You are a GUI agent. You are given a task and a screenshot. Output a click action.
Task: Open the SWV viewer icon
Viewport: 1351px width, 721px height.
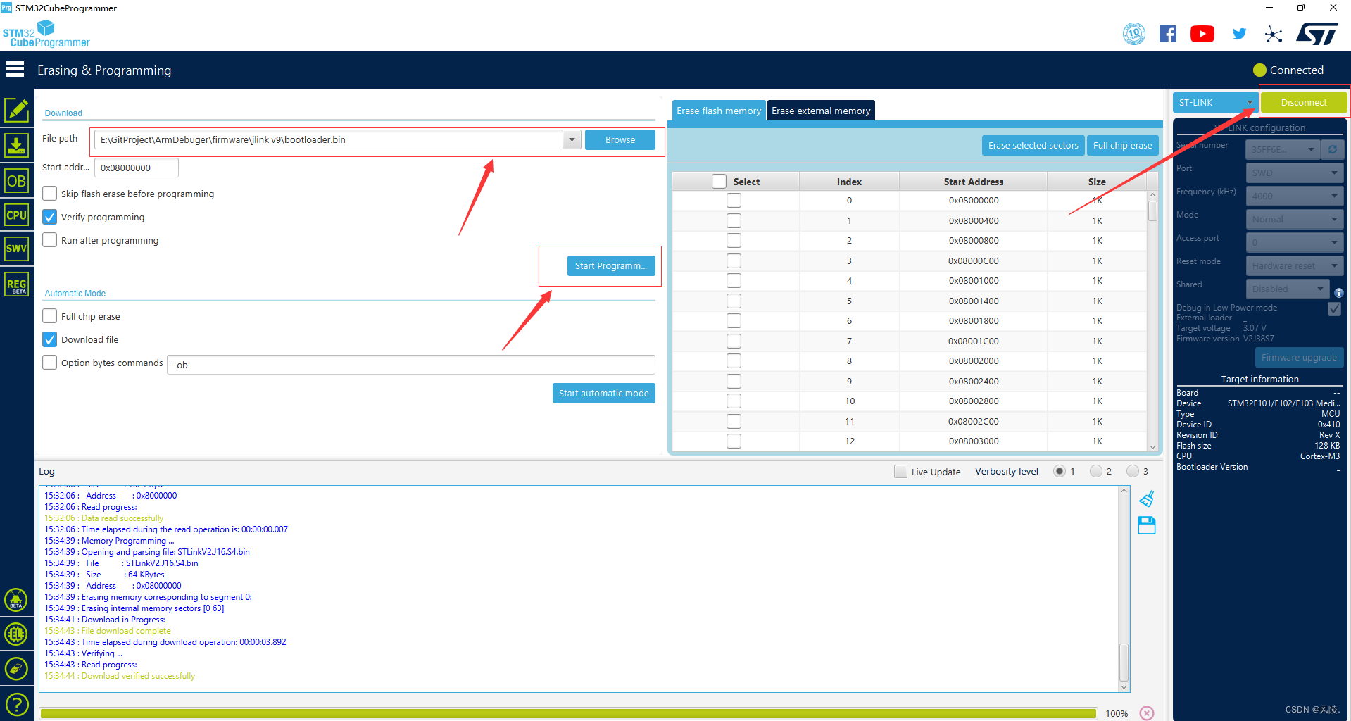(16, 249)
